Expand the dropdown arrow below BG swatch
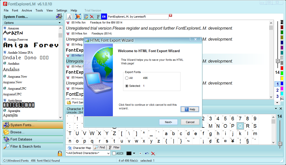Screen dimensions: 286x165 pos(277,103)
